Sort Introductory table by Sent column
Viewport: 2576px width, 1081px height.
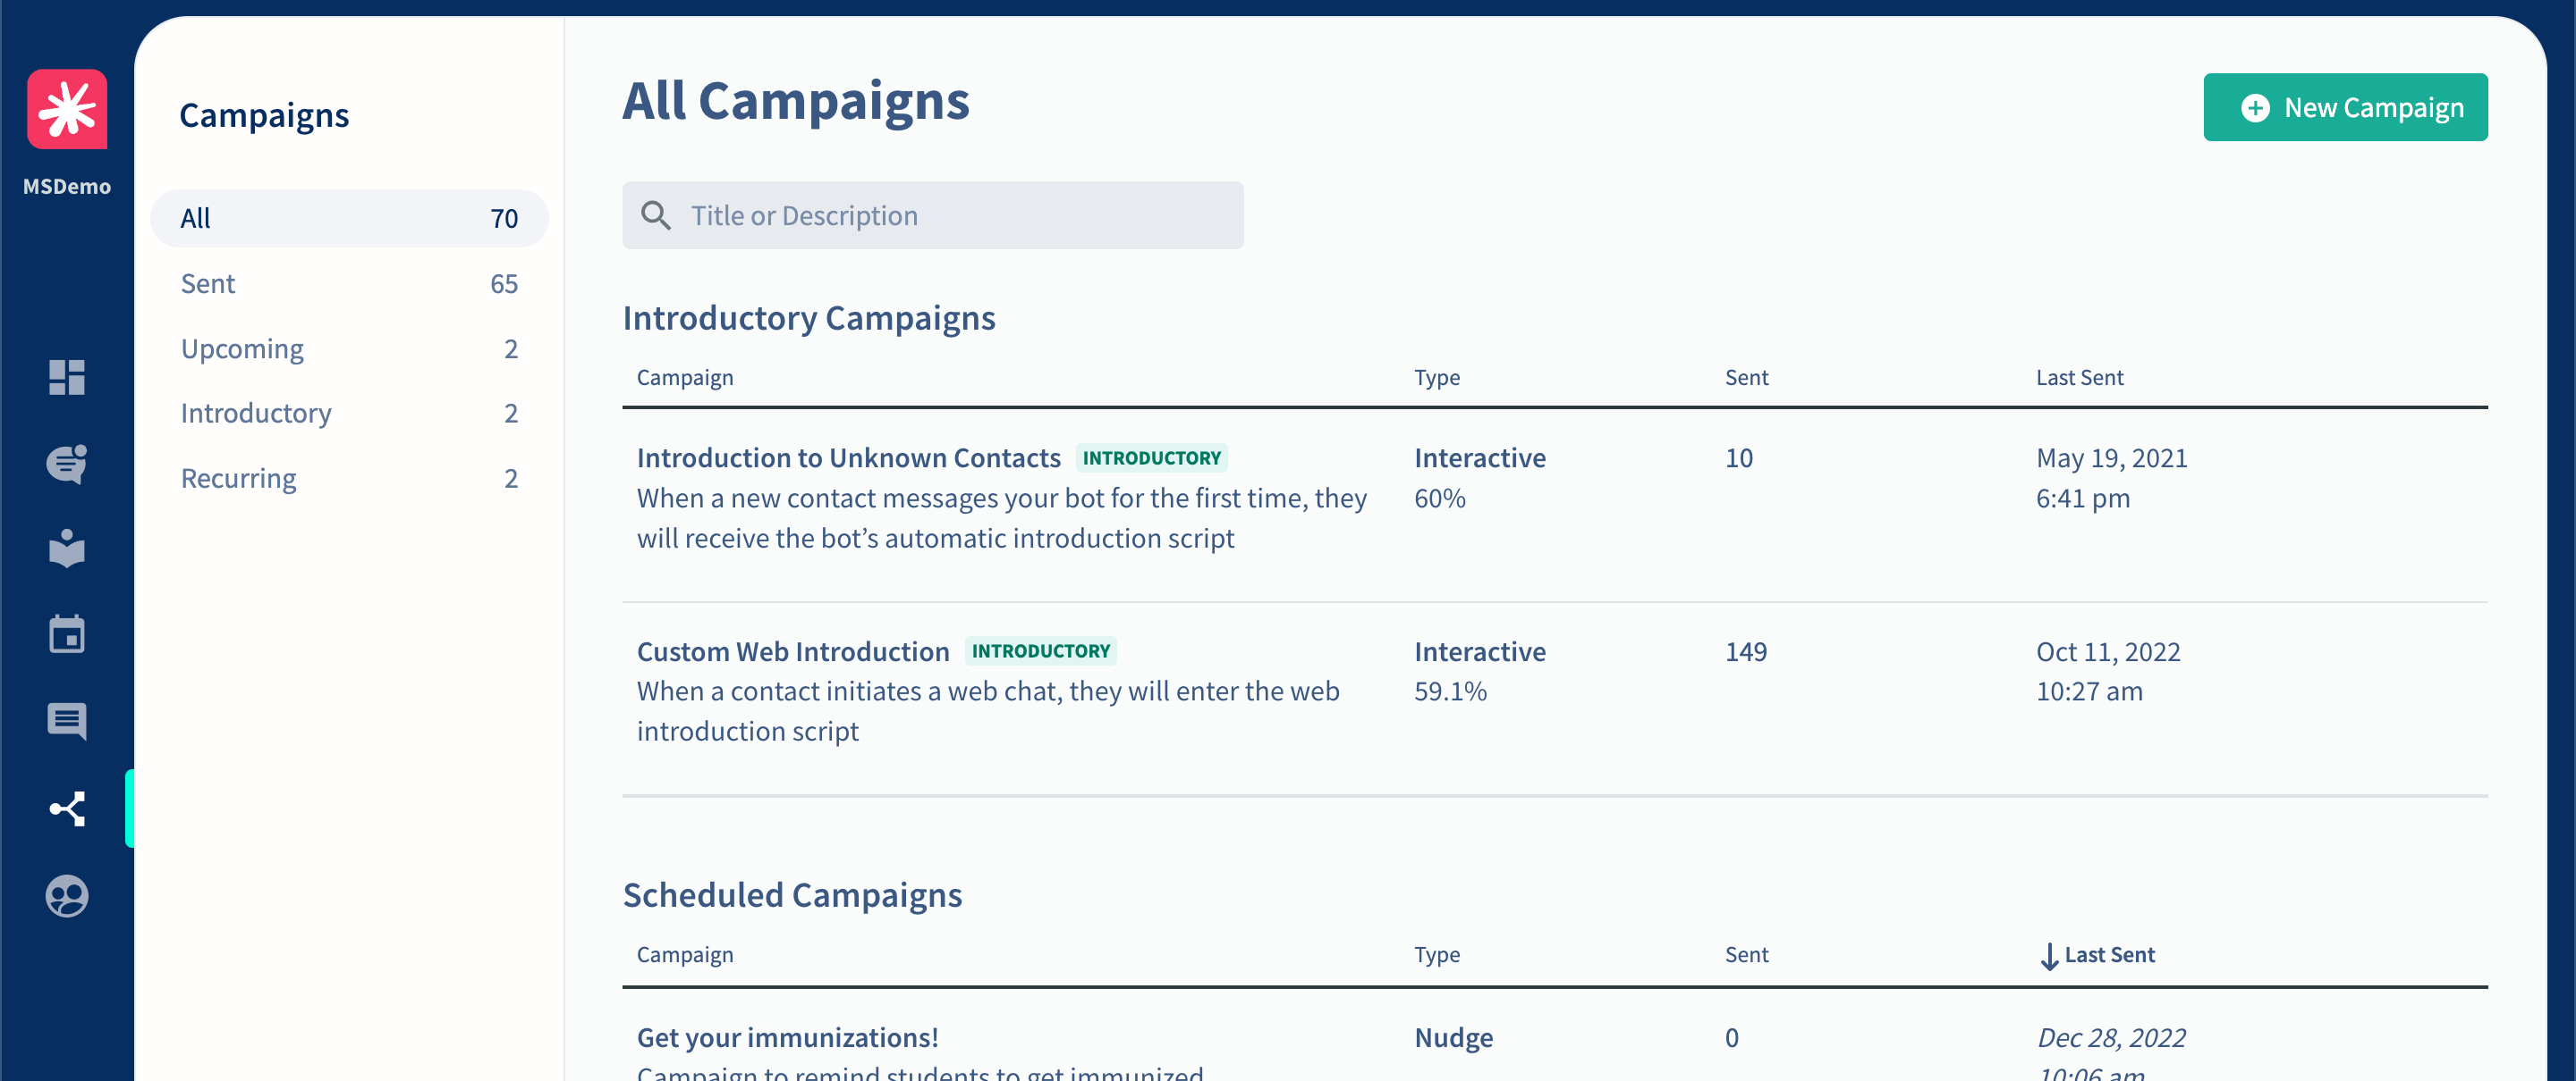tap(1746, 378)
